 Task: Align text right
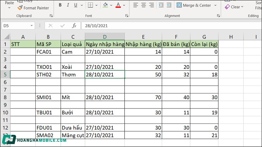pos(151,5)
